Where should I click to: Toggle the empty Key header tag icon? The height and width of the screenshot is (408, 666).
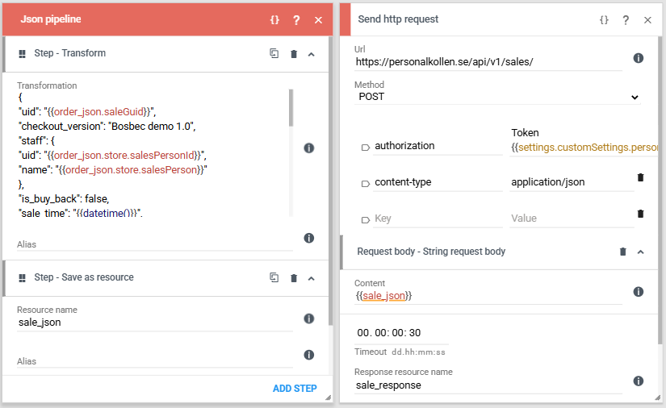point(365,219)
